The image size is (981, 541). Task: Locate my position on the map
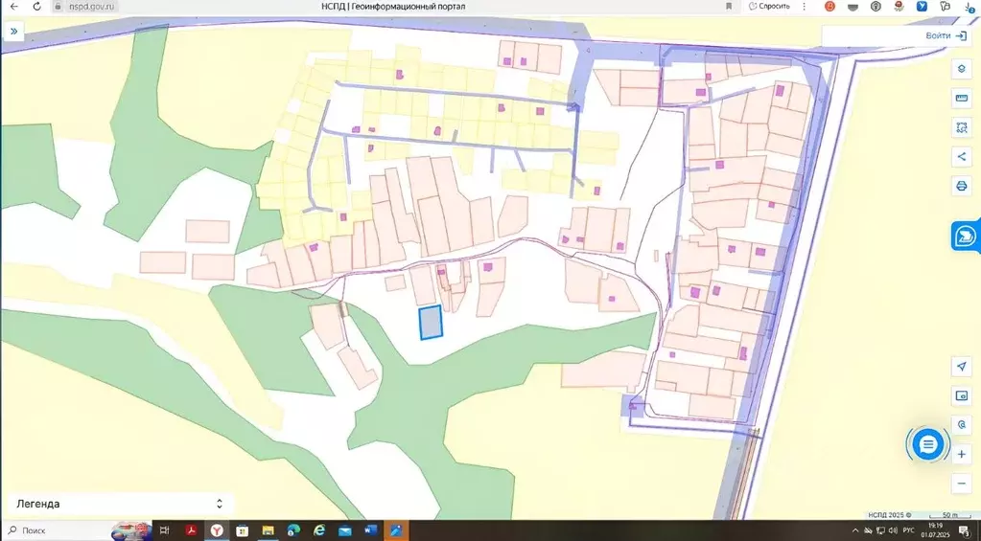click(962, 366)
